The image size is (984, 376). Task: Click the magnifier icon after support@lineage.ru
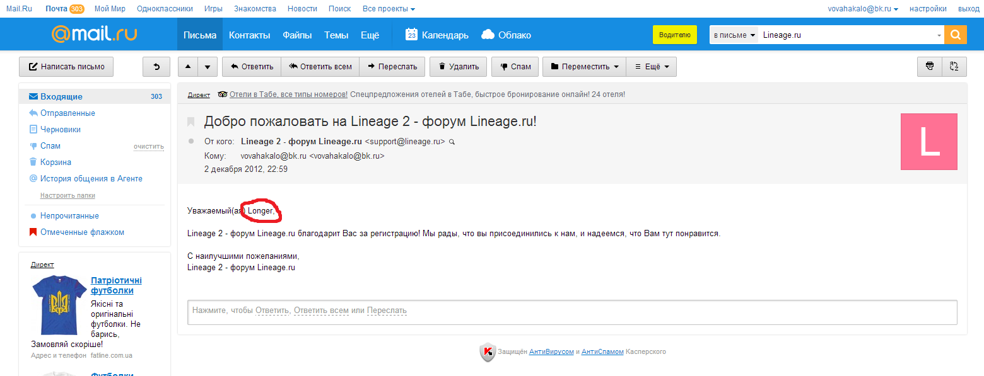[452, 142]
